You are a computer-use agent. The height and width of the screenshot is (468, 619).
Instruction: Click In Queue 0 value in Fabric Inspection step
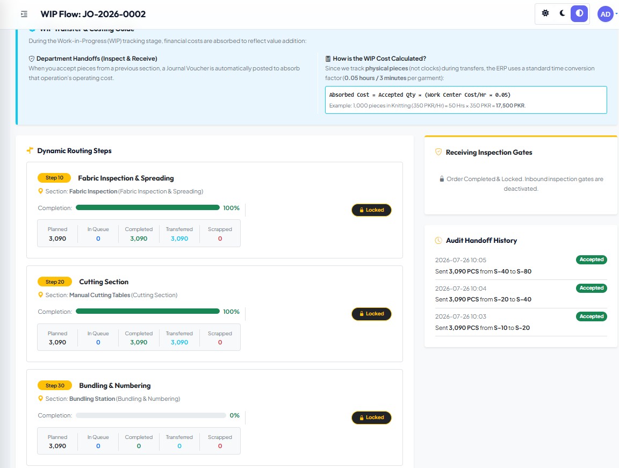coord(98,239)
